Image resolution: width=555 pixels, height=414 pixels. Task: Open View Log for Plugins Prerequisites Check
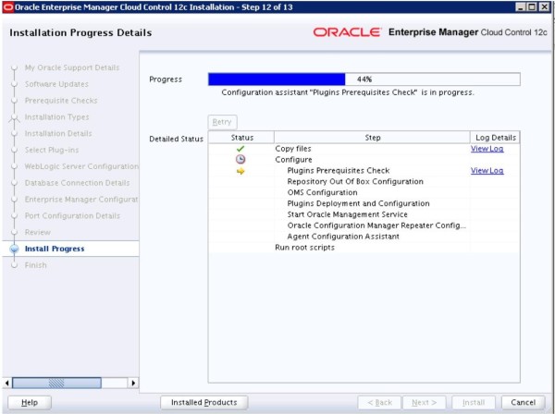coord(487,171)
